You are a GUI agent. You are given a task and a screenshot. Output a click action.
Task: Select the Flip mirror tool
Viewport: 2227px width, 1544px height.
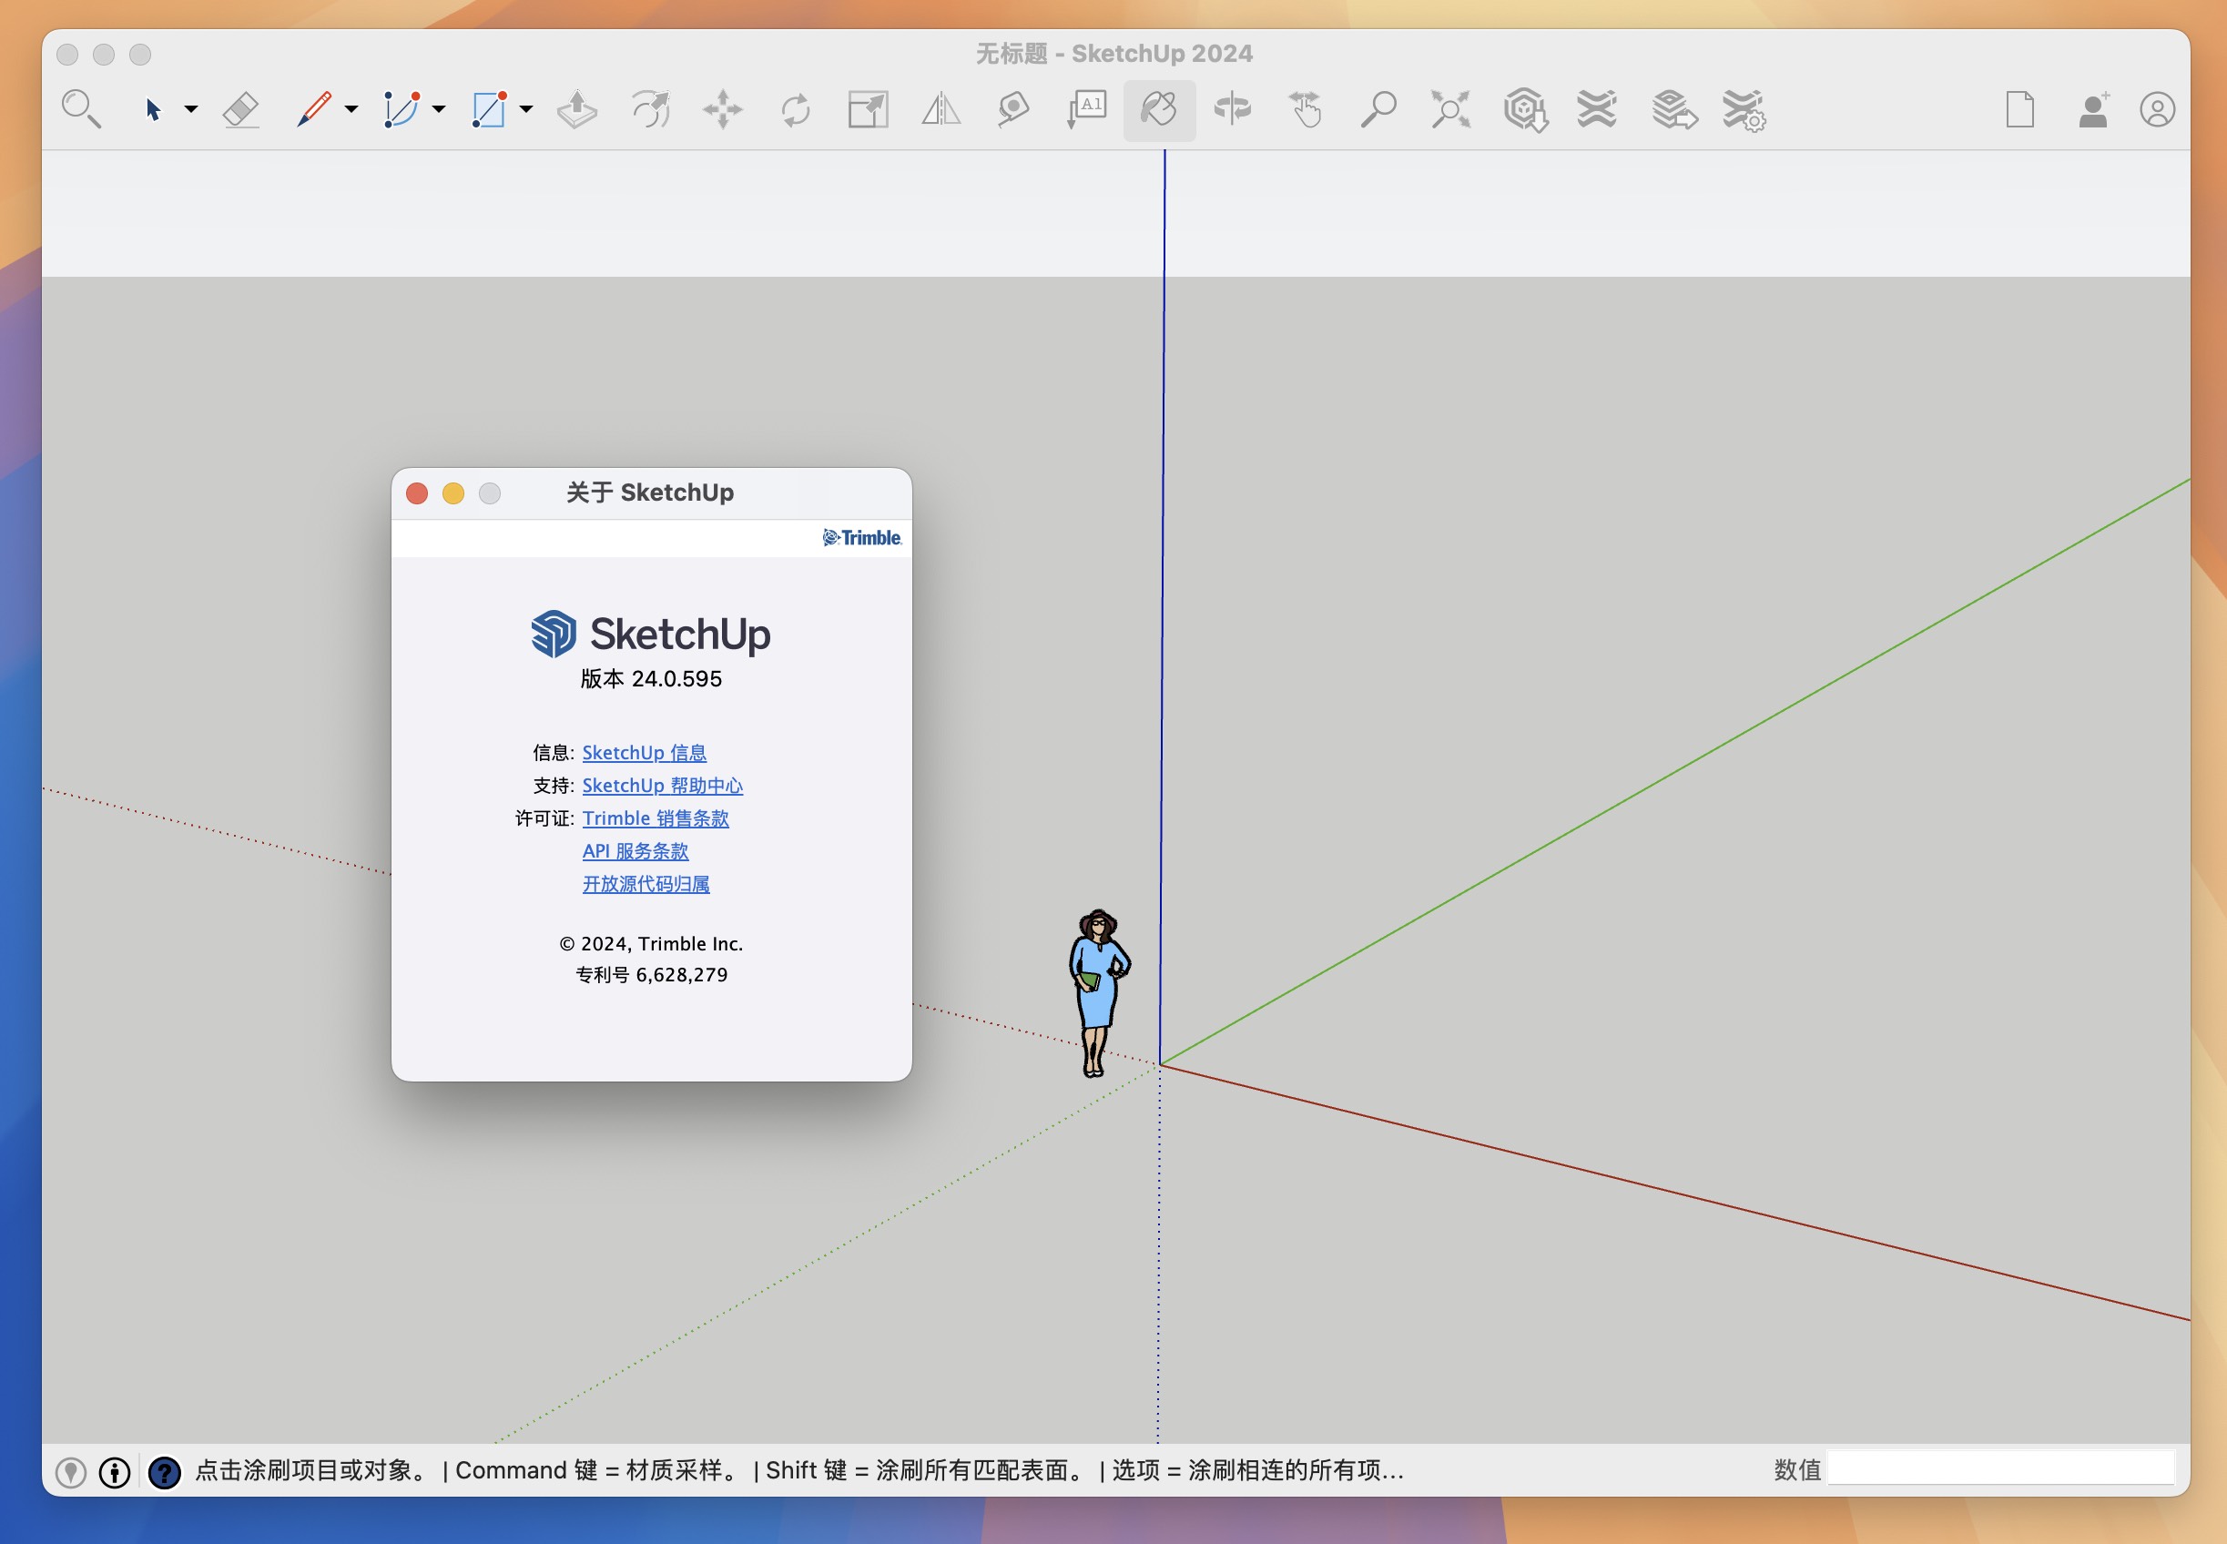pos(941,109)
